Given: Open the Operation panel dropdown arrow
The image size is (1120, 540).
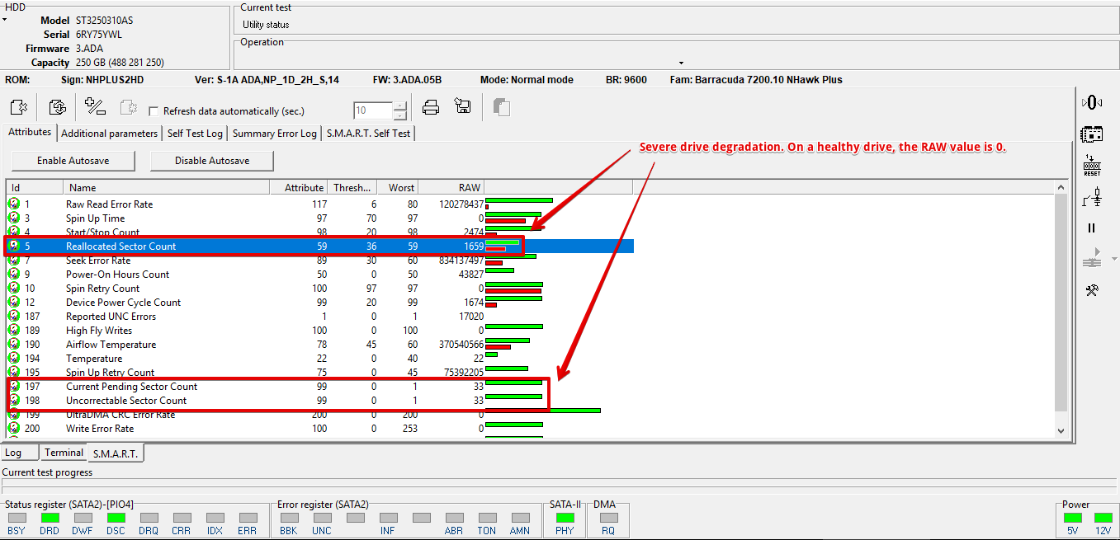Looking at the screenshot, I should click(x=681, y=63).
